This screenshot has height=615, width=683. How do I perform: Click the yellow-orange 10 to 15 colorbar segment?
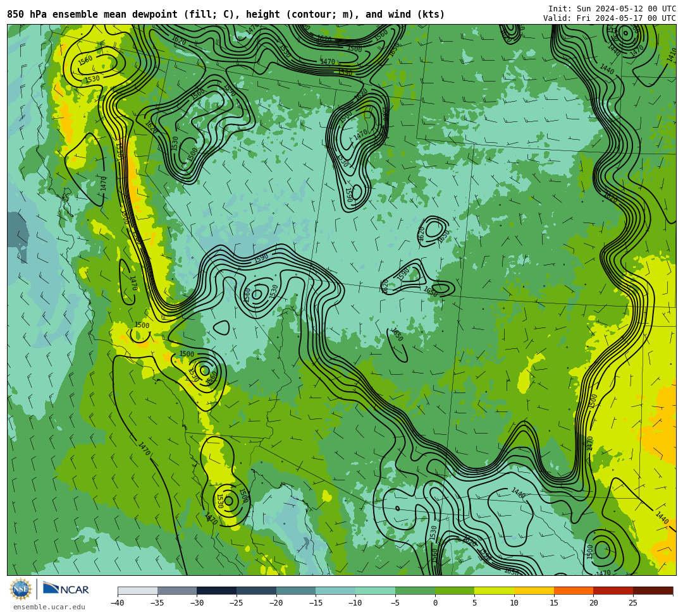pos(534,590)
